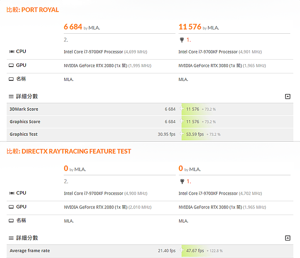Collapse the Port Royal detailed scores section
The image size is (300, 258).
[x=287, y=97]
